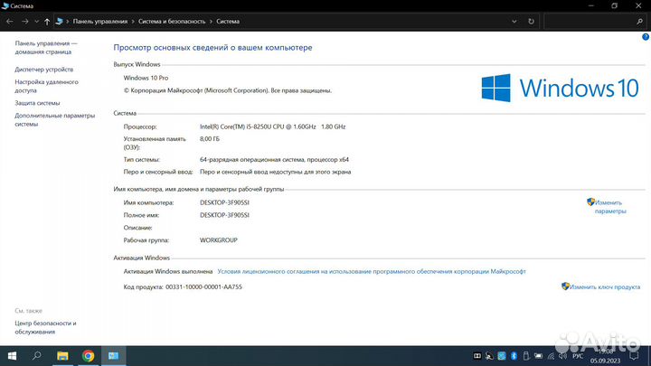The height and width of the screenshot is (366, 651).
Task: Open Microsoft license terms link
Action: coord(372,271)
